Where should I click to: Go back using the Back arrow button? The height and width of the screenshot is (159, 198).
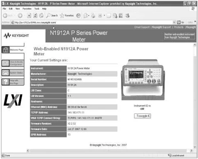(x=5, y=16)
